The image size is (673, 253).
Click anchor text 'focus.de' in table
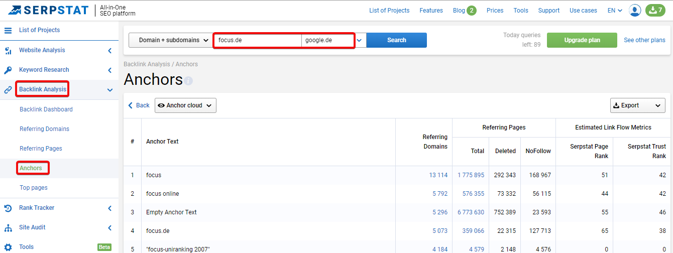[158, 231]
